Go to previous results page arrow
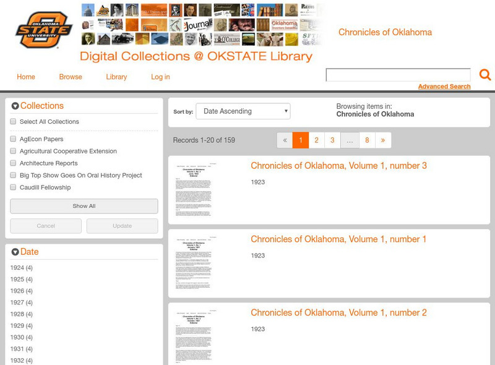The width and height of the screenshot is (495, 365). (x=285, y=140)
